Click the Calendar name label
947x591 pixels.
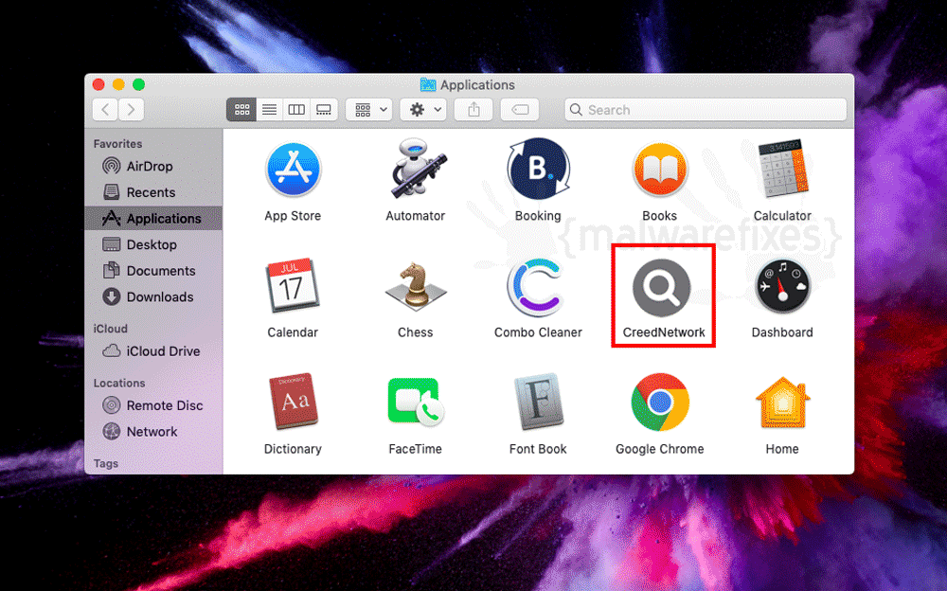(293, 332)
